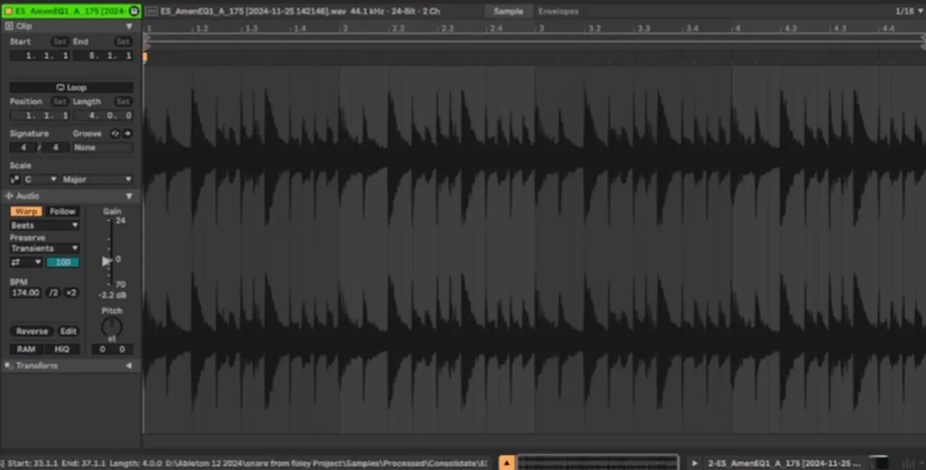Click the 2-ES_AmenEQ1_A_175 track name label
Viewport: 926px width, 470px height.
784,463
